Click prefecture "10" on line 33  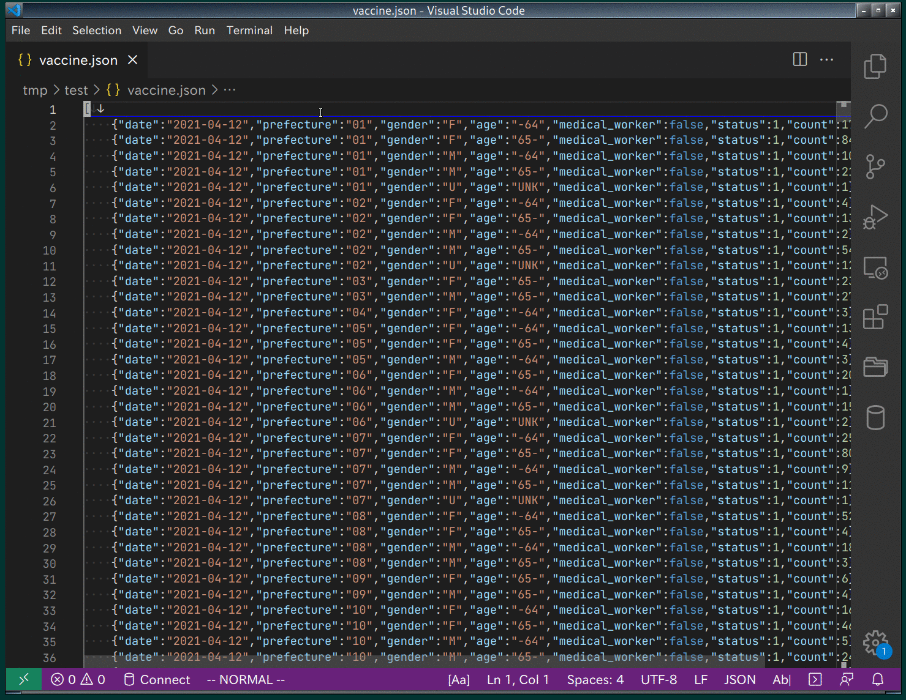(x=359, y=610)
